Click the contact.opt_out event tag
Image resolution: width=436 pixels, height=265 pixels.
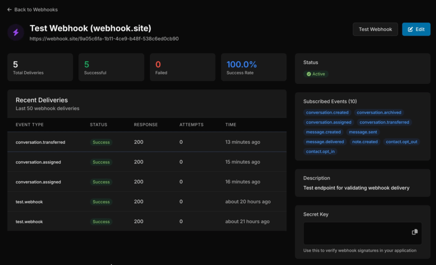coord(402,142)
